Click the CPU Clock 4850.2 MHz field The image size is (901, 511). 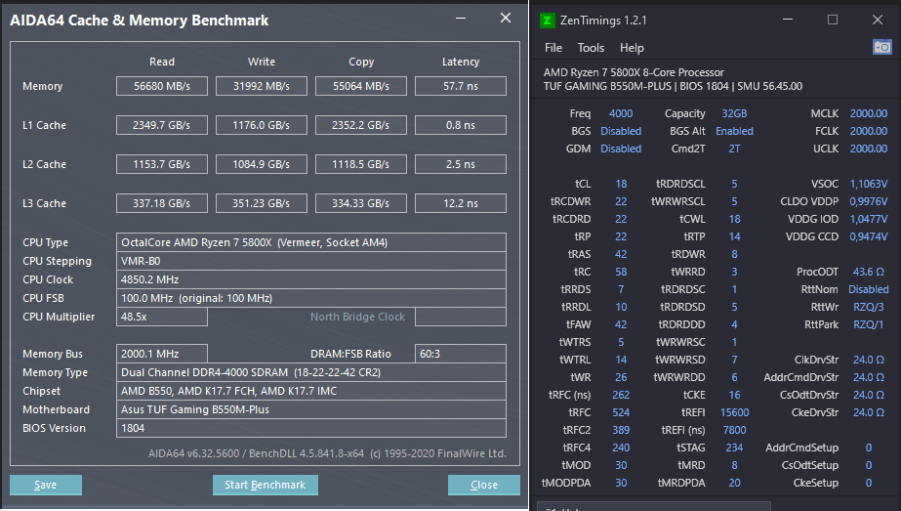[311, 279]
